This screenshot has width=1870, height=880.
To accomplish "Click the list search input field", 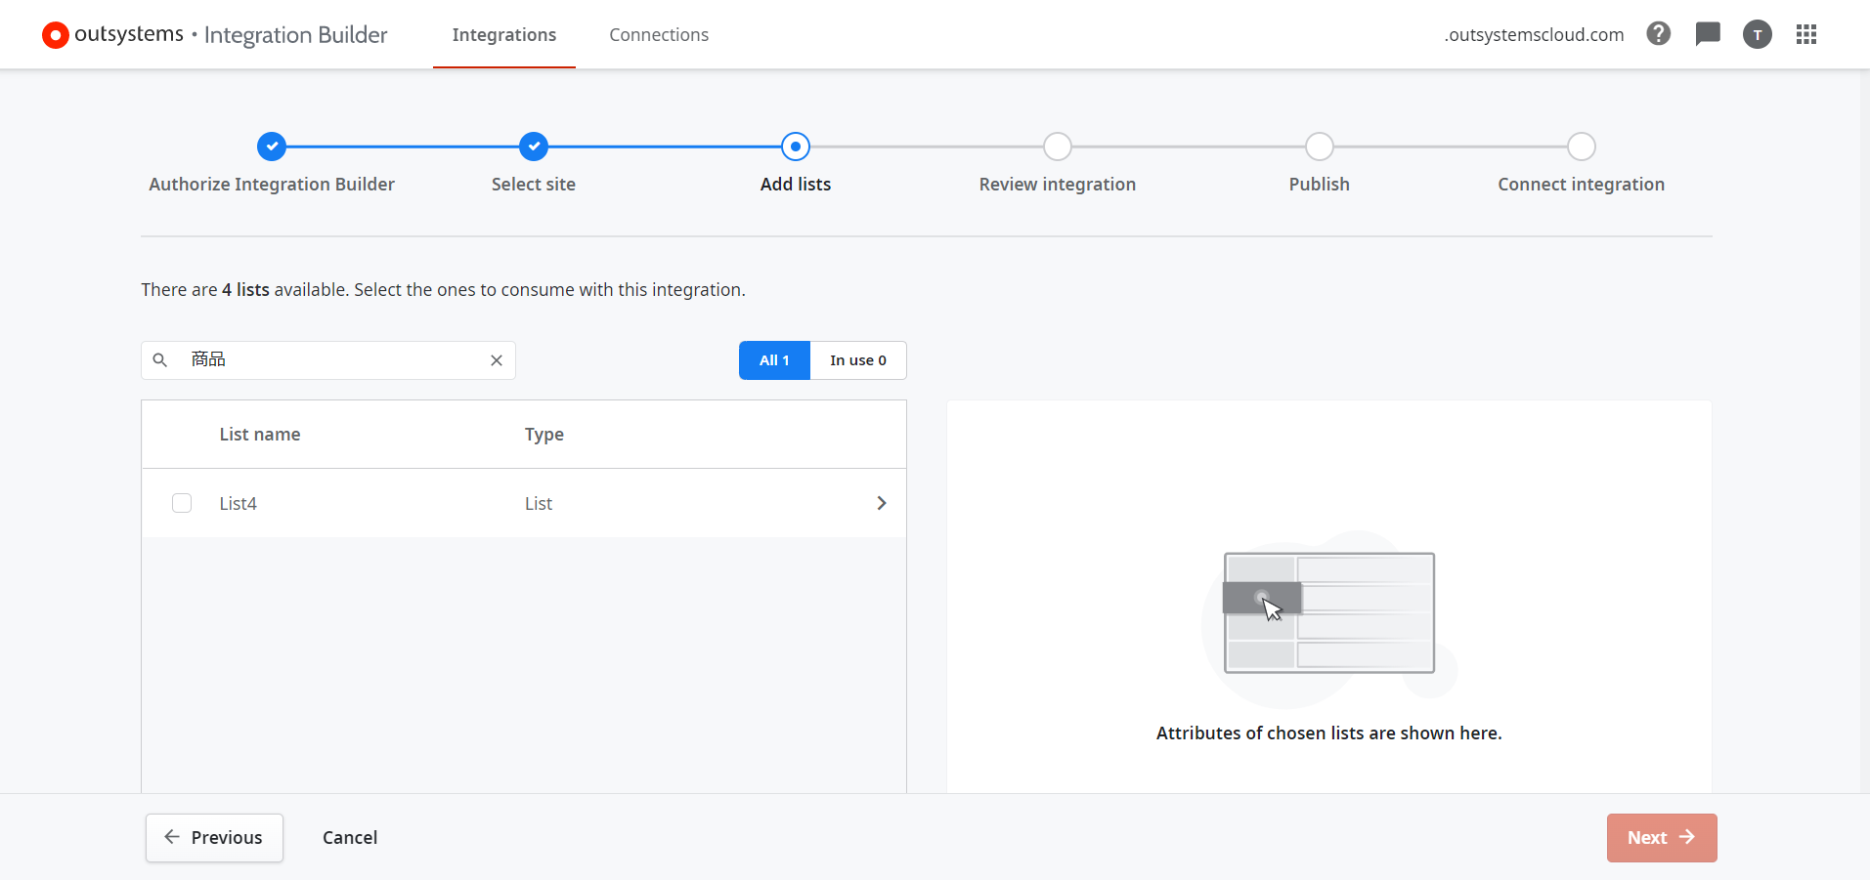I will pos(332,360).
